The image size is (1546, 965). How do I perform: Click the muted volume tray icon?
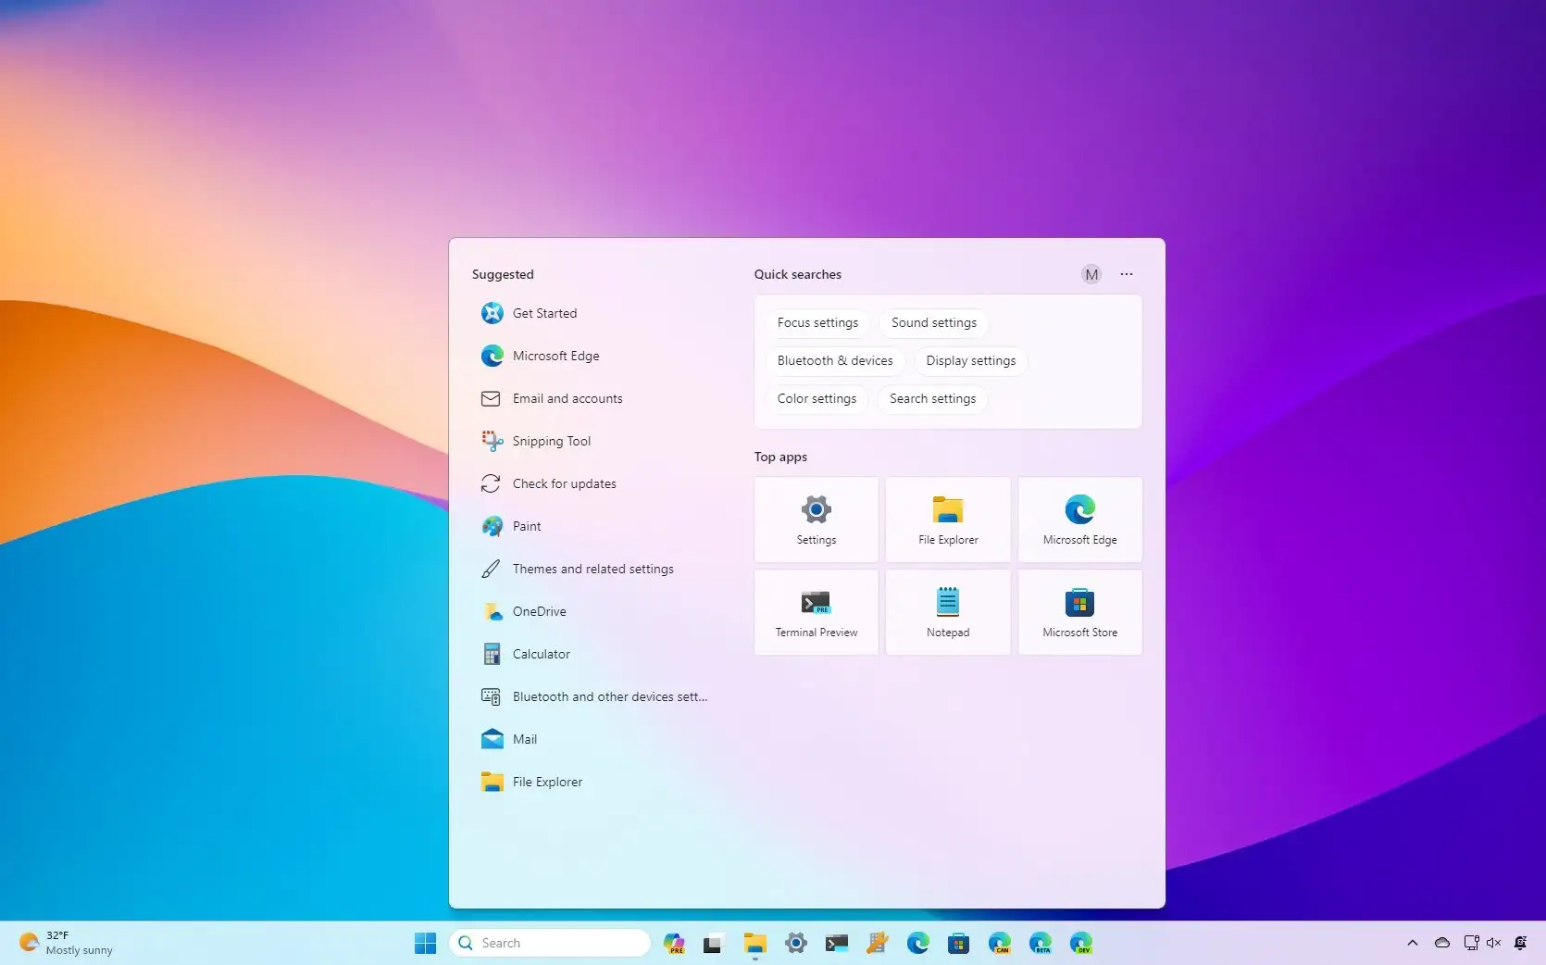[1493, 943]
